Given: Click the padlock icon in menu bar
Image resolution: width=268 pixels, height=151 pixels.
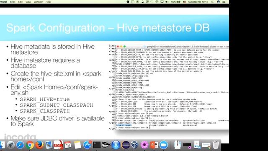Looking at the screenshot, I should [142, 2].
